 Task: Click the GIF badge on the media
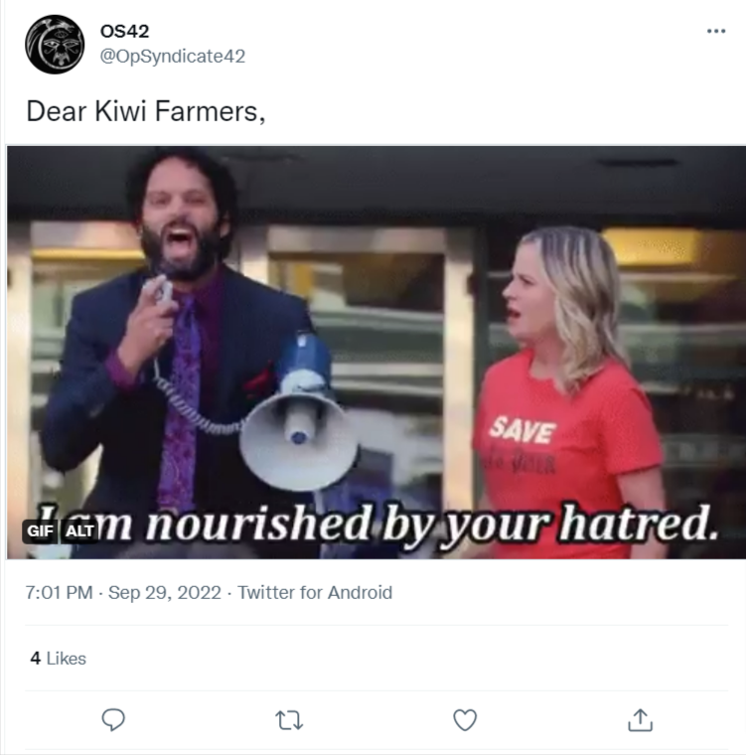pos(40,530)
